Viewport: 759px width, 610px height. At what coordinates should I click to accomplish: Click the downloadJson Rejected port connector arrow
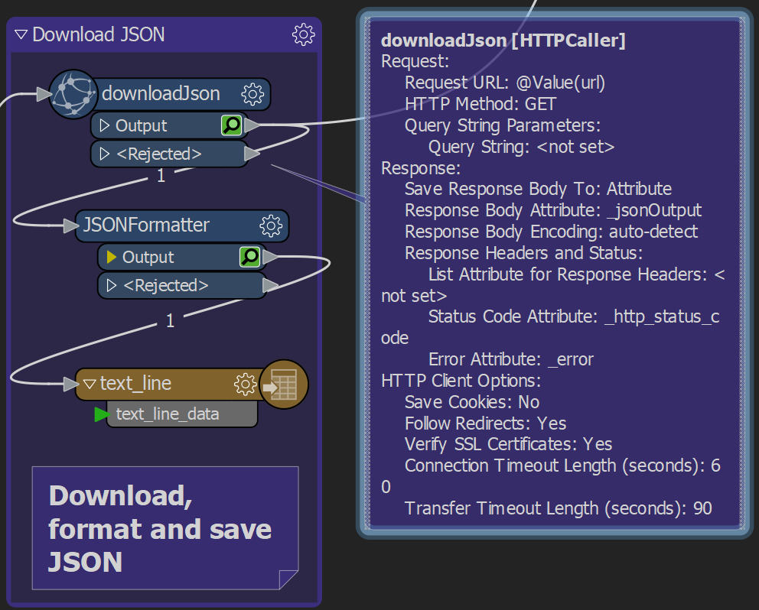(x=252, y=154)
